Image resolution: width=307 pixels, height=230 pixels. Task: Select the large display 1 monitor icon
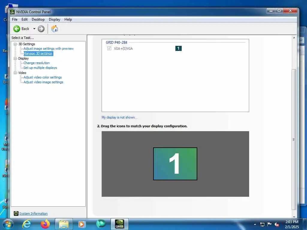[175, 164]
